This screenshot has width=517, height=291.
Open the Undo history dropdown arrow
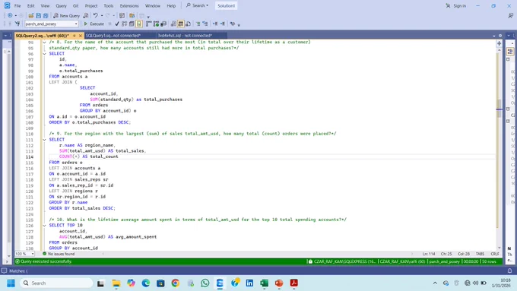(102, 15)
